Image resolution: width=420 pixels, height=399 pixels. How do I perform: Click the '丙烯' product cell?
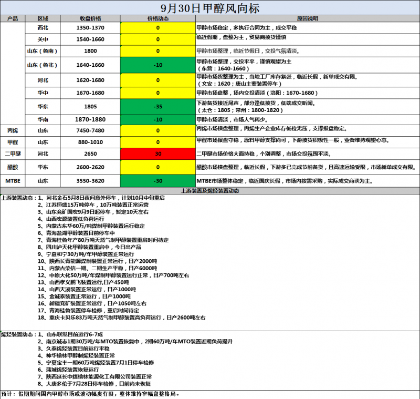pyautogui.click(x=13, y=130)
